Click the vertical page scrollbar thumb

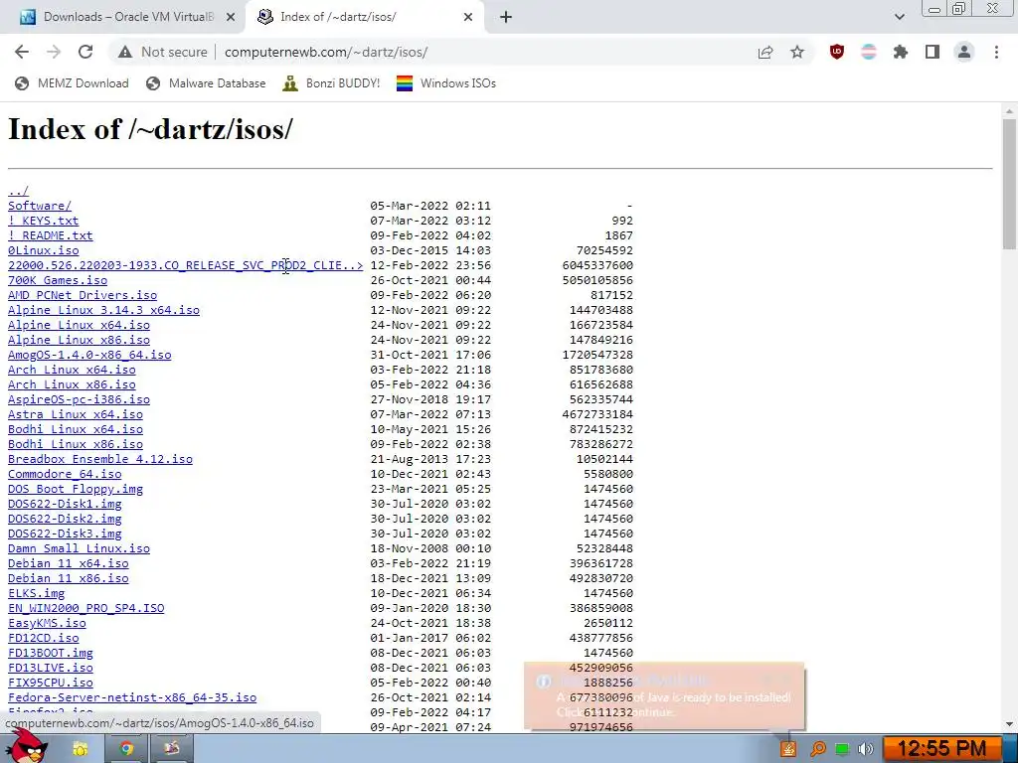click(1009, 184)
